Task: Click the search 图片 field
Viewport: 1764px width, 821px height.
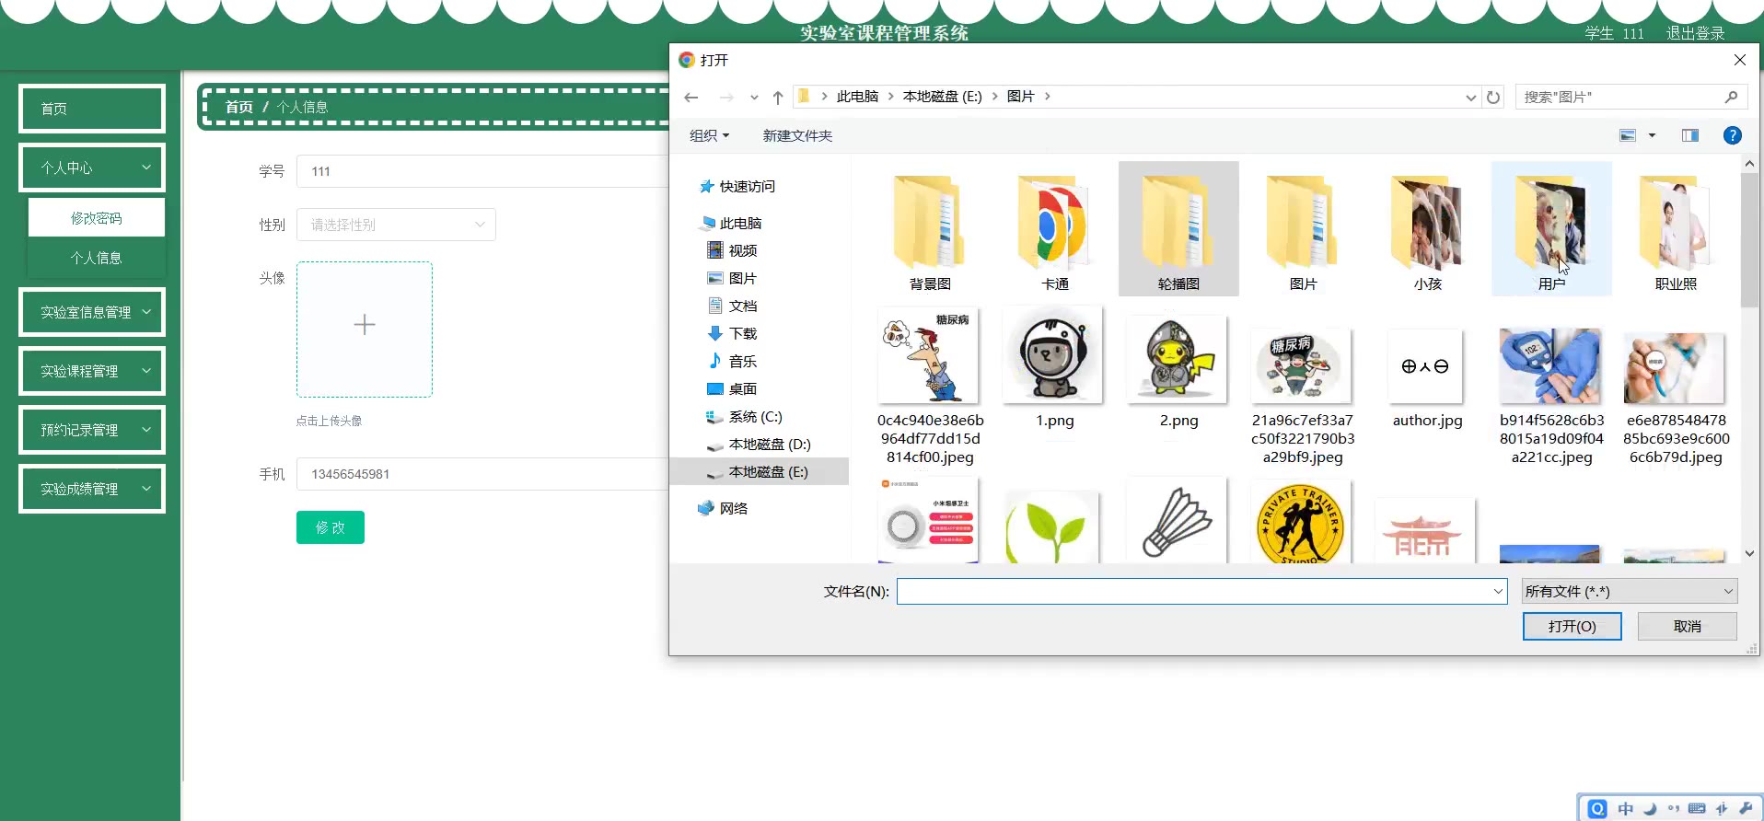Action: tap(1631, 97)
